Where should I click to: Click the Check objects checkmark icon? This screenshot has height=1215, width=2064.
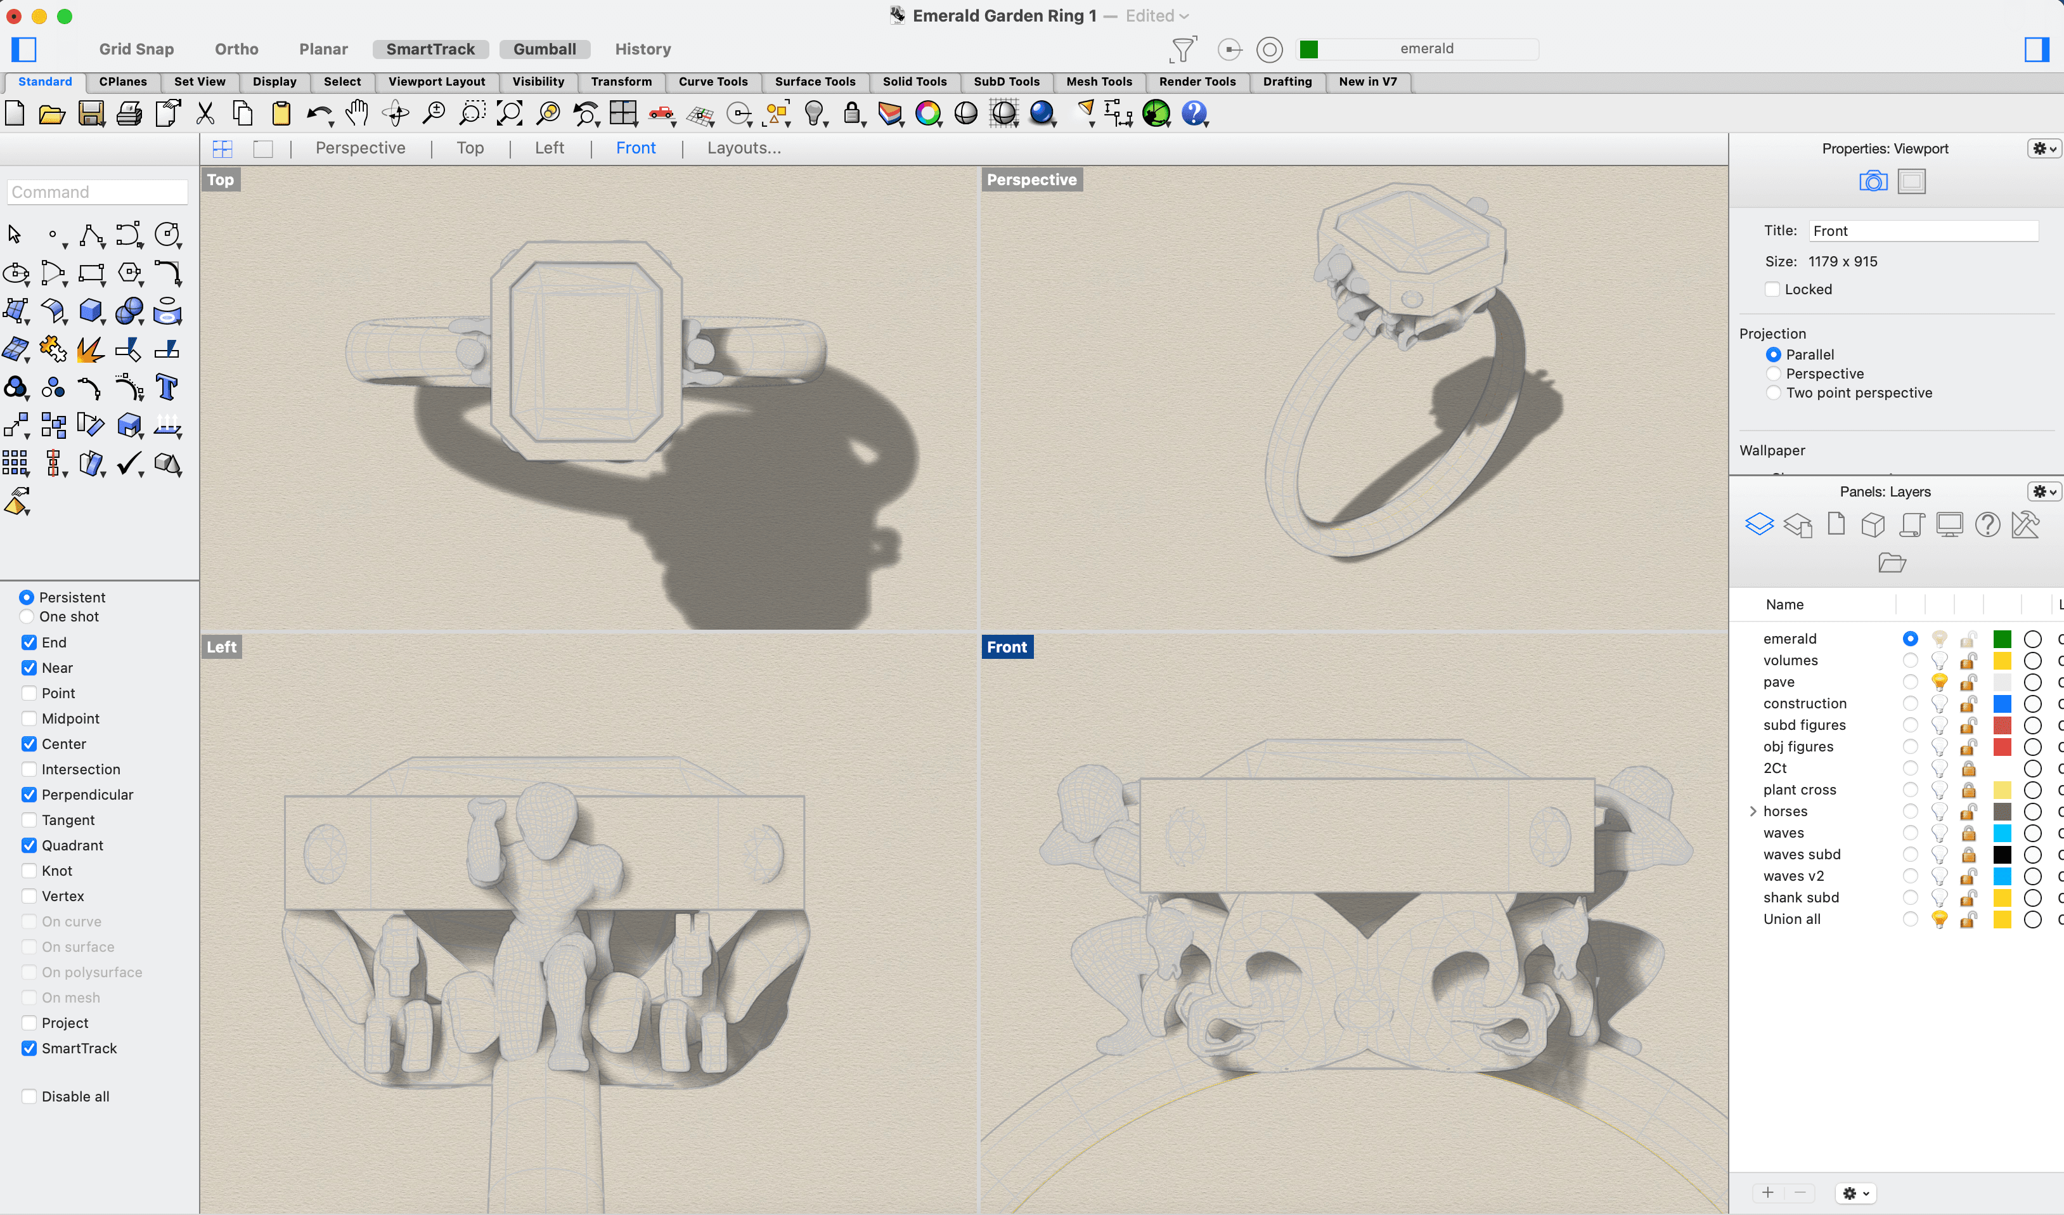coord(129,463)
